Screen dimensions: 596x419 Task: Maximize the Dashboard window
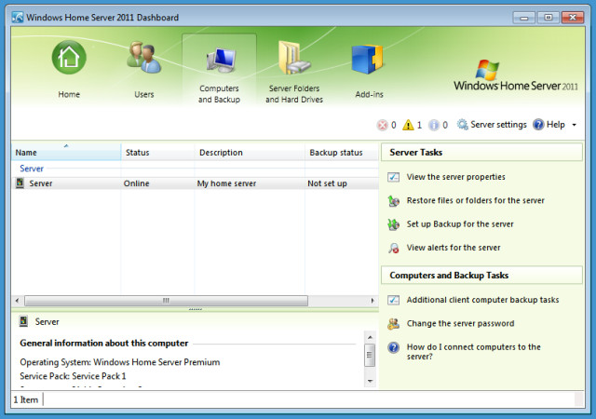point(548,18)
